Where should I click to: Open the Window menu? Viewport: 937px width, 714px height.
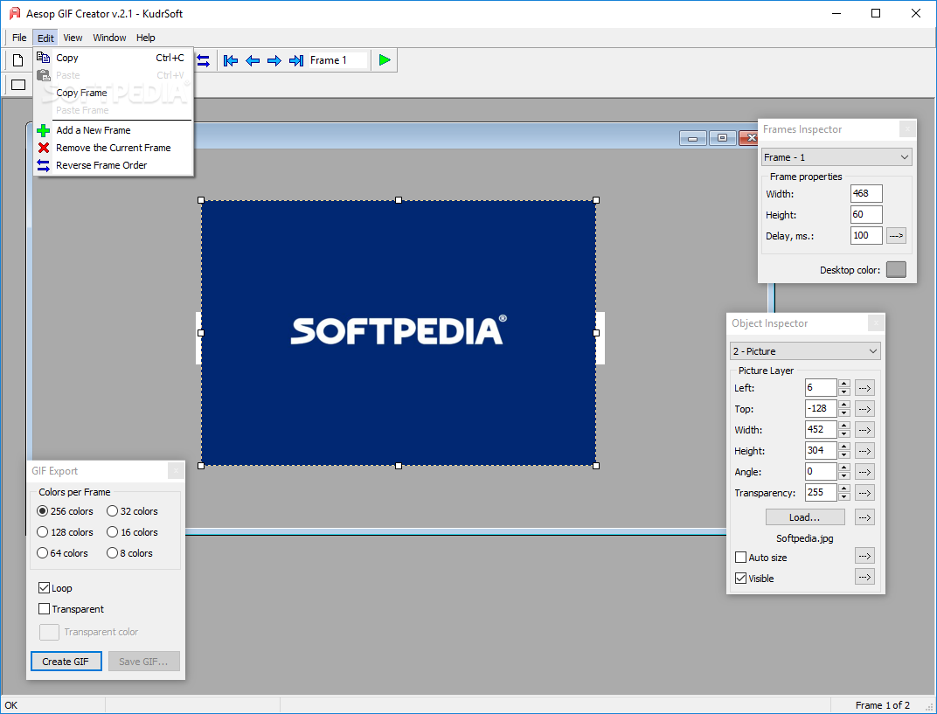point(109,38)
